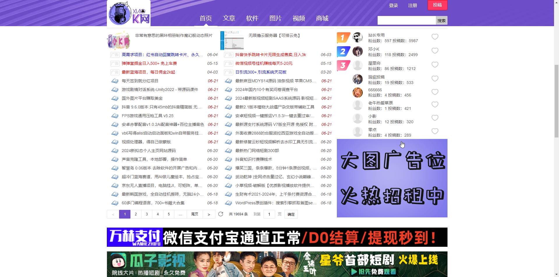Open 666666 user avatar

pyautogui.click(x=358, y=92)
